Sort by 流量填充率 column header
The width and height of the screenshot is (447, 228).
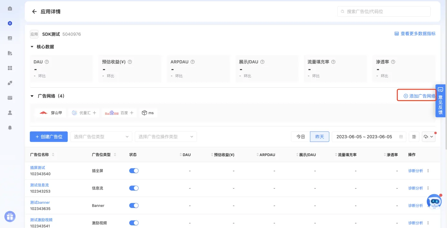click(x=346, y=155)
